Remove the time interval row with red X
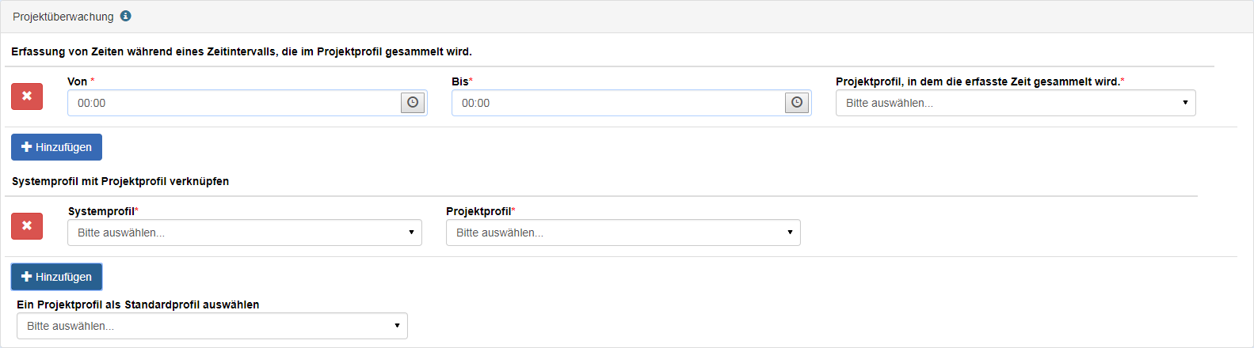 point(27,96)
